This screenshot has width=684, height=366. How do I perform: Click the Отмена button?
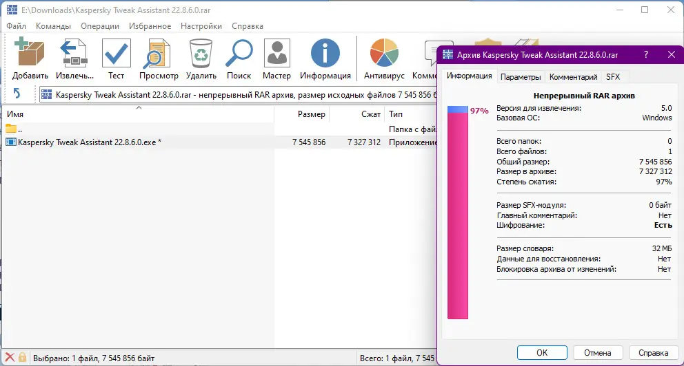coord(598,352)
